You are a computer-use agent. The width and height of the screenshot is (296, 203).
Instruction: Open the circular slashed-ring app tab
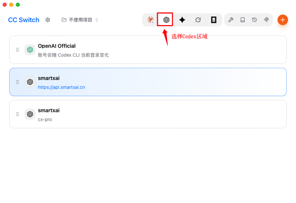pyautogui.click(x=198, y=20)
